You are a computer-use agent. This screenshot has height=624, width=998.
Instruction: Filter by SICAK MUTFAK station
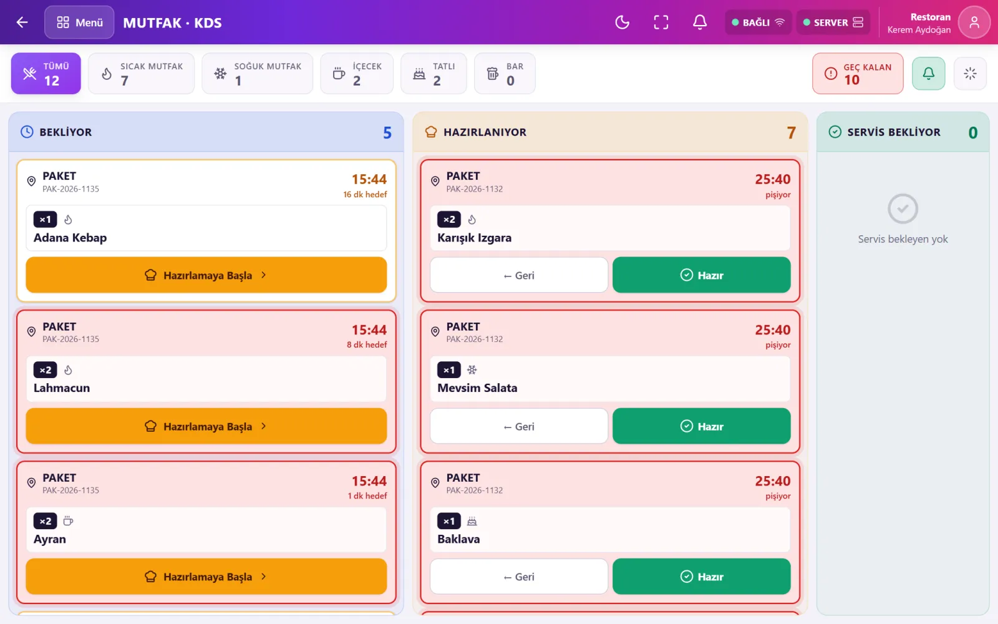(x=142, y=74)
